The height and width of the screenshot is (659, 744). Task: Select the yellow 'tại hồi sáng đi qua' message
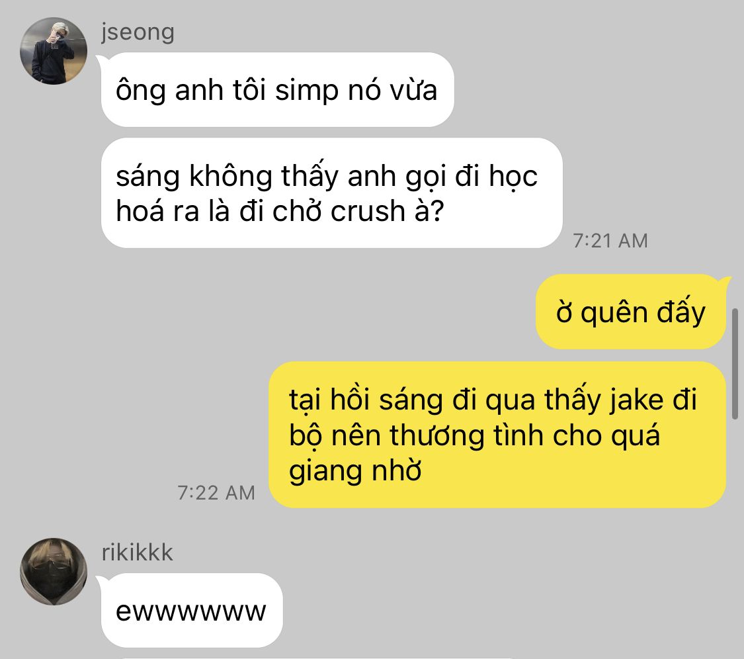point(497,435)
